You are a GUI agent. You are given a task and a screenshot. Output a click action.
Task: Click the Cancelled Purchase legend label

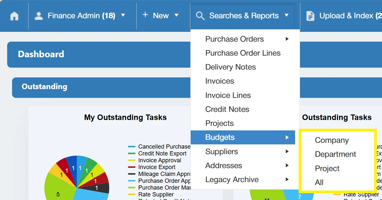[164, 147]
